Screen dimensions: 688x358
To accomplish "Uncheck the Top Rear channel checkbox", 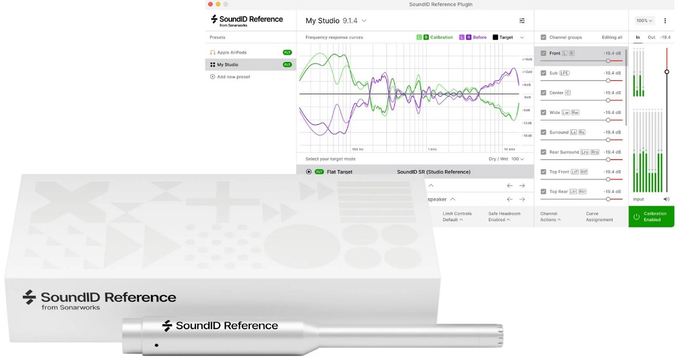I will tap(544, 192).
